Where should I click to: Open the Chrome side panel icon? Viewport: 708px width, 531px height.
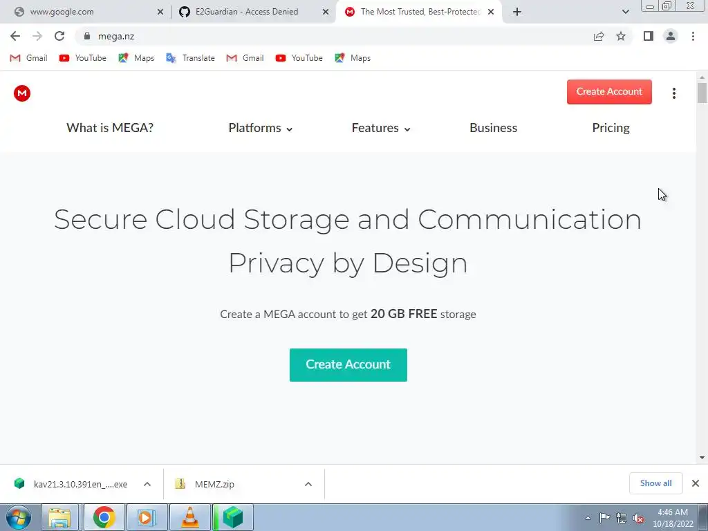pos(649,36)
